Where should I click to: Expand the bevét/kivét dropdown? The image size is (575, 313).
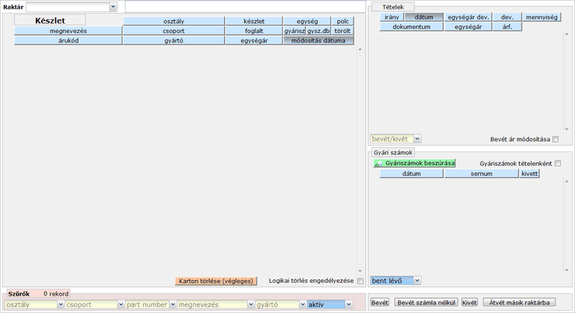(x=418, y=139)
